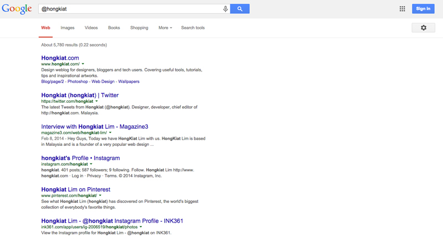This screenshot has width=443, height=242.
Task: Open Search tools options
Action: [x=193, y=28]
